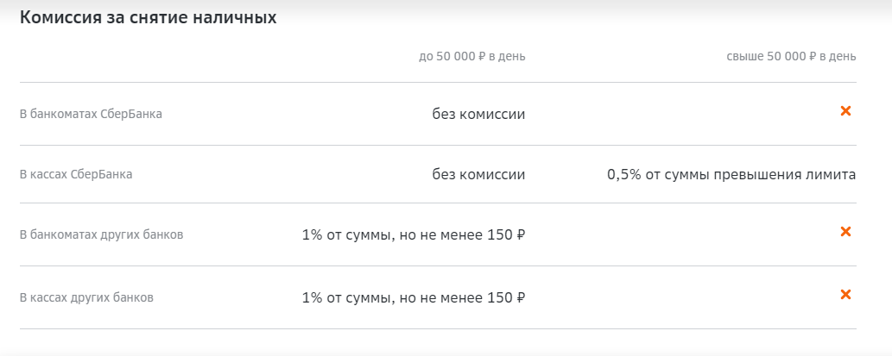Select the 'В кассах СберБанка' row label
The width and height of the screenshot is (892, 356).
tap(76, 174)
